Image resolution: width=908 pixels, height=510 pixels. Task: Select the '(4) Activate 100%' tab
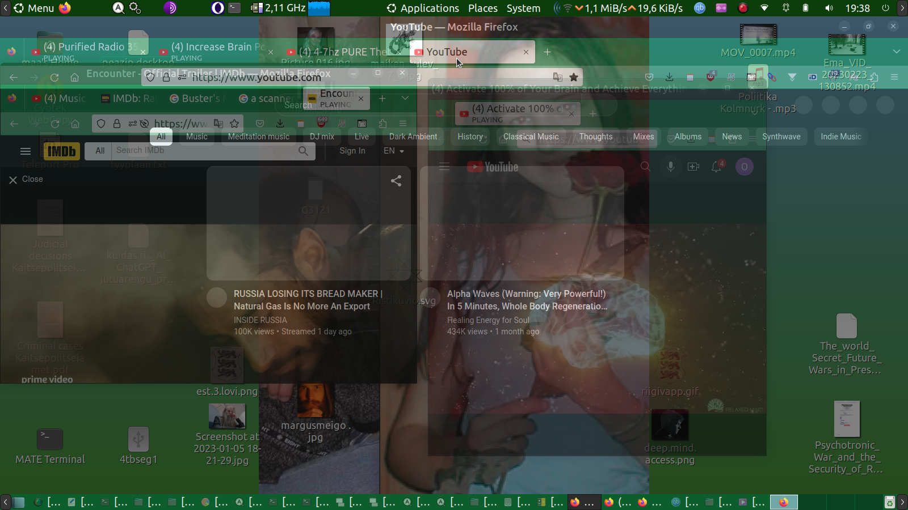tap(516, 113)
